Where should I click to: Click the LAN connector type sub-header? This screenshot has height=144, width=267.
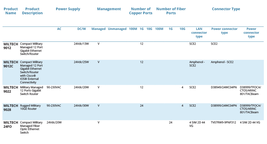point(199,33)
